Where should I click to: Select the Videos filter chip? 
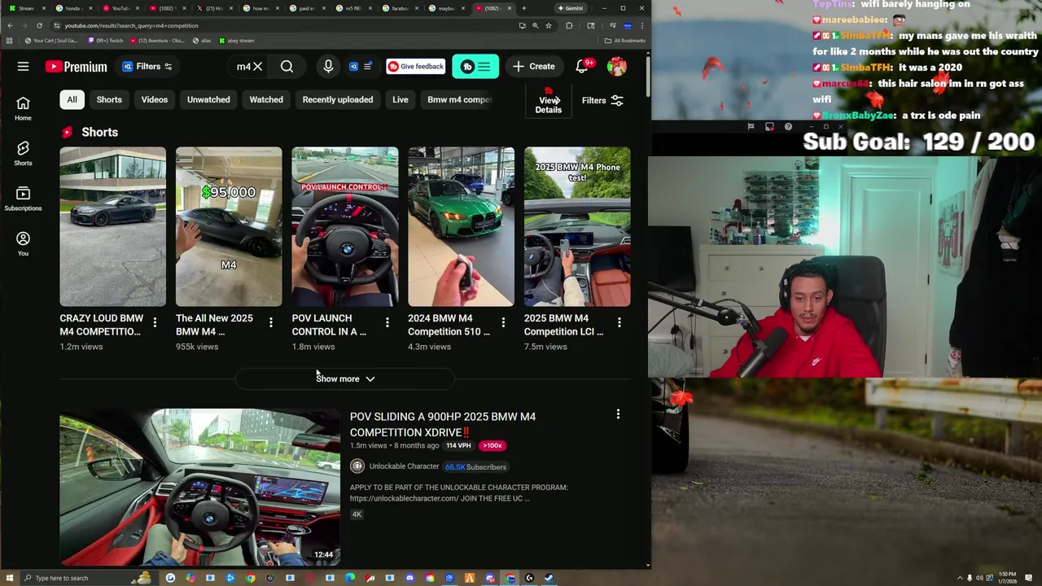[x=154, y=99]
